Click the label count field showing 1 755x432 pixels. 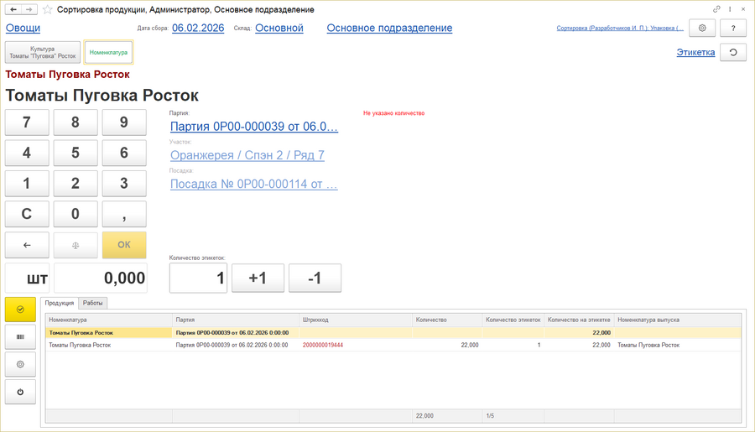198,278
